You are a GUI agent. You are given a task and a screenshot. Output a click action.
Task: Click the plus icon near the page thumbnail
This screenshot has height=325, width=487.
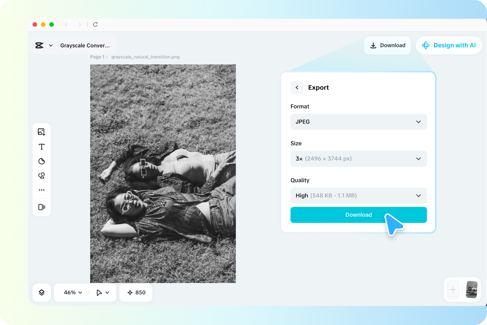click(453, 290)
